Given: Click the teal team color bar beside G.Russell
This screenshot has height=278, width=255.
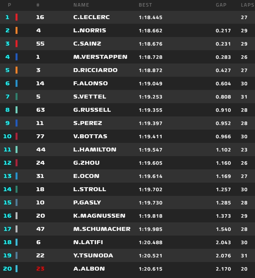Looking at the screenshot, I should (x=16, y=110).
